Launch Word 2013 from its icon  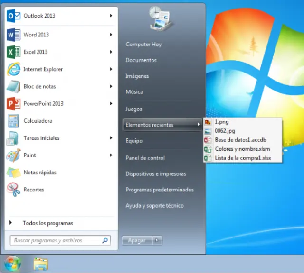coord(13,35)
